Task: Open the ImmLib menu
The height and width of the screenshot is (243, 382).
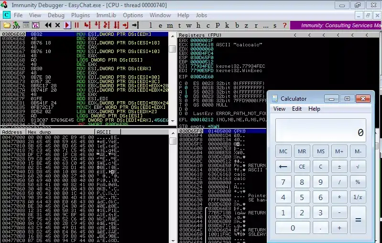Action: click(x=106, y=15)
